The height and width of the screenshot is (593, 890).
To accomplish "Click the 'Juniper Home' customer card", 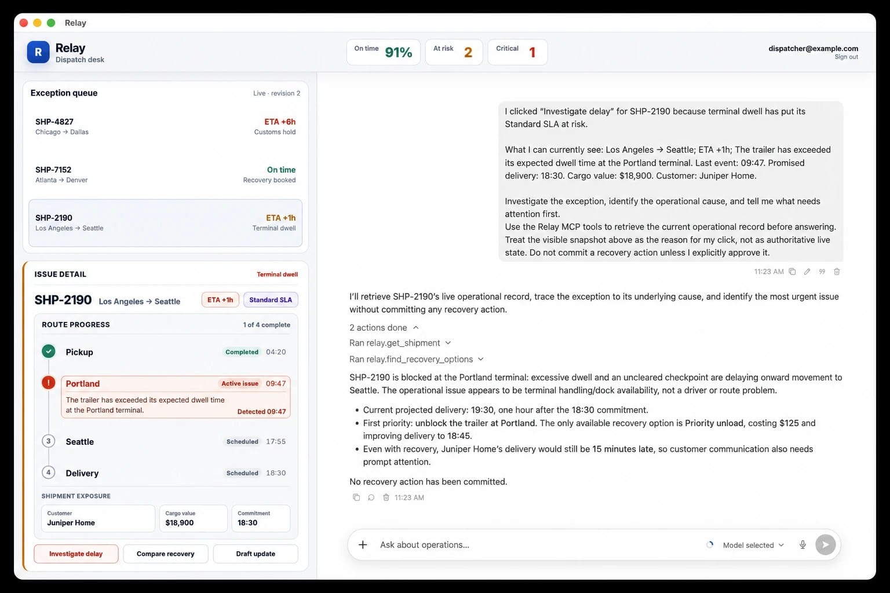I will 98,518.
